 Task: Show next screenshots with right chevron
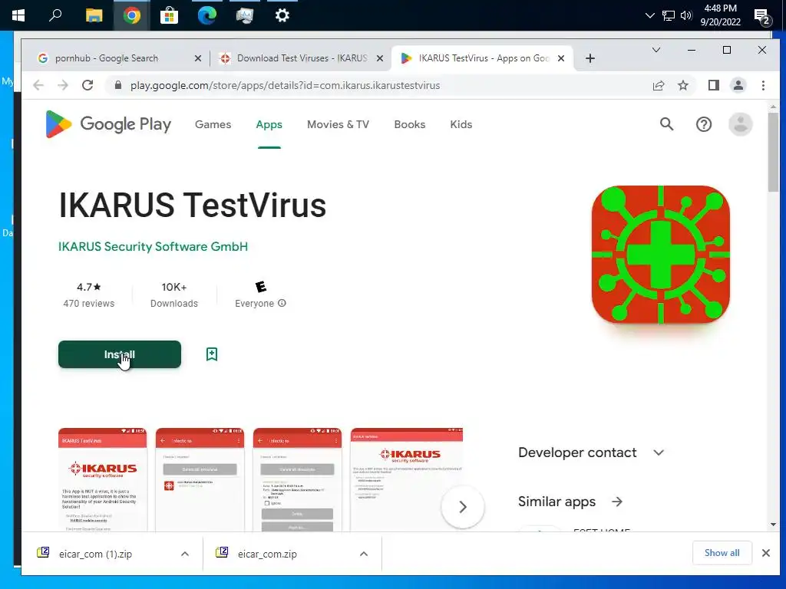(x=463, y=507)
